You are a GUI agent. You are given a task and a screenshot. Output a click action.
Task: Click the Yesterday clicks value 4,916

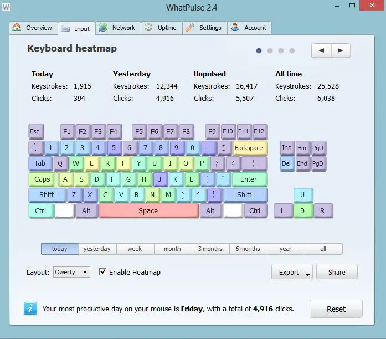point(164,99)
